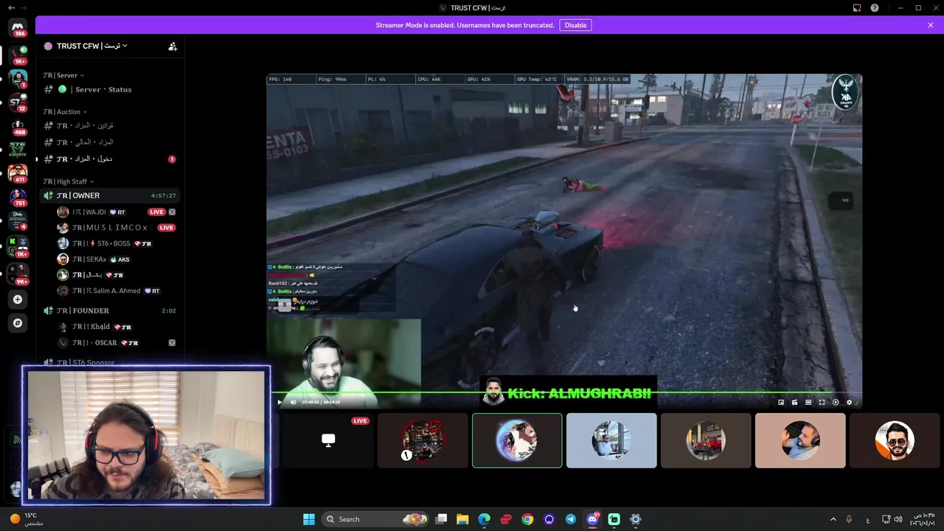Open the Server Status channel

point(110,89)
